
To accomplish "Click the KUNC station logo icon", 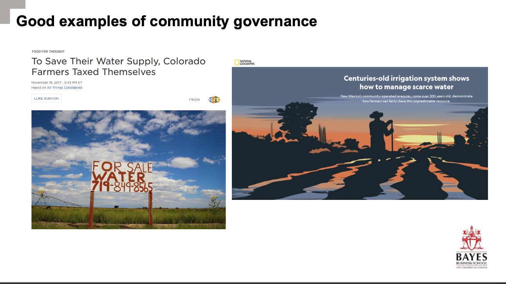I will point(214,100).
